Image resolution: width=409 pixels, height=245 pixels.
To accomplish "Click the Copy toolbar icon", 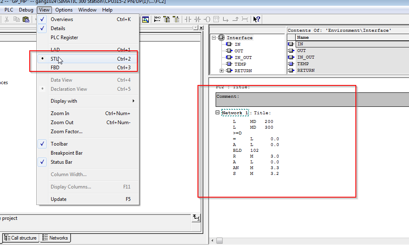I will click(16, 19).
